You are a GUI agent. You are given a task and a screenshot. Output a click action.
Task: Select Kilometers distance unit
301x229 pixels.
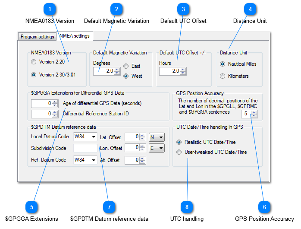[x=223, y=76]
